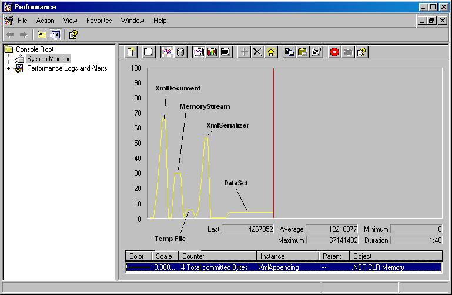Click the red vertical time bar in graph
Screen dimensions: 452x295
[x=273, y=143]
